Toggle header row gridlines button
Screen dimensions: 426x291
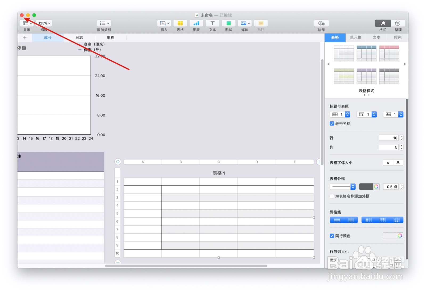(x=383, y=220)
